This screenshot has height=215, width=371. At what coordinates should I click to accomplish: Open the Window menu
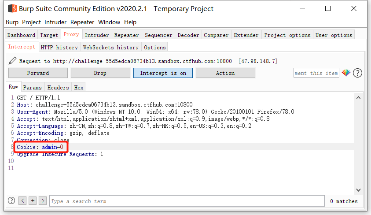pyautogui.click(x=109, y=22)
